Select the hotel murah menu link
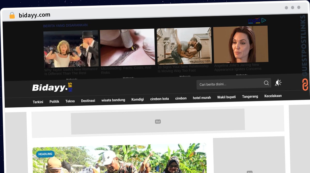Viewport: 310px width, 173px height. 202,98
